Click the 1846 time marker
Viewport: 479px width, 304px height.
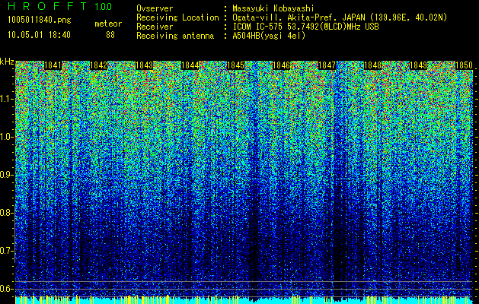tap(281, 65)
